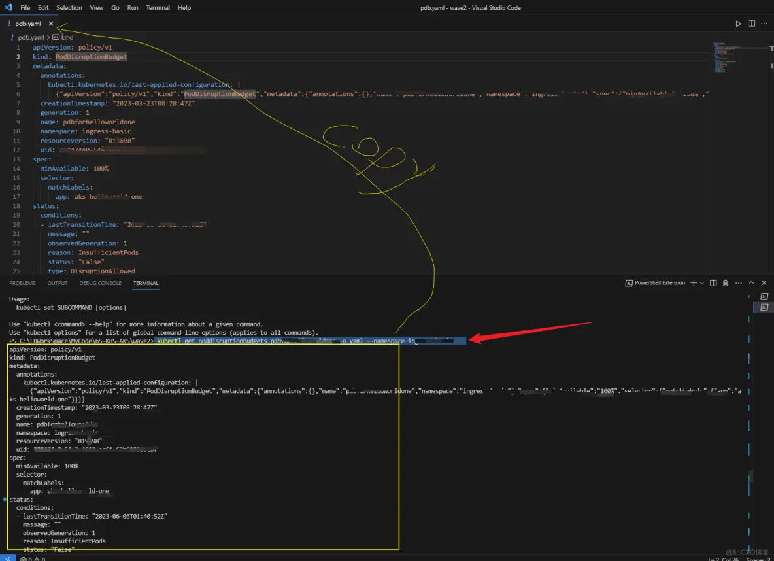Select the first terminal instance icon

click(764, 297)
